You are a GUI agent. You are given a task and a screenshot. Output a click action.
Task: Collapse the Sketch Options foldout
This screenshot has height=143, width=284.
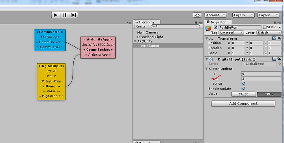[x=206, y=69]
